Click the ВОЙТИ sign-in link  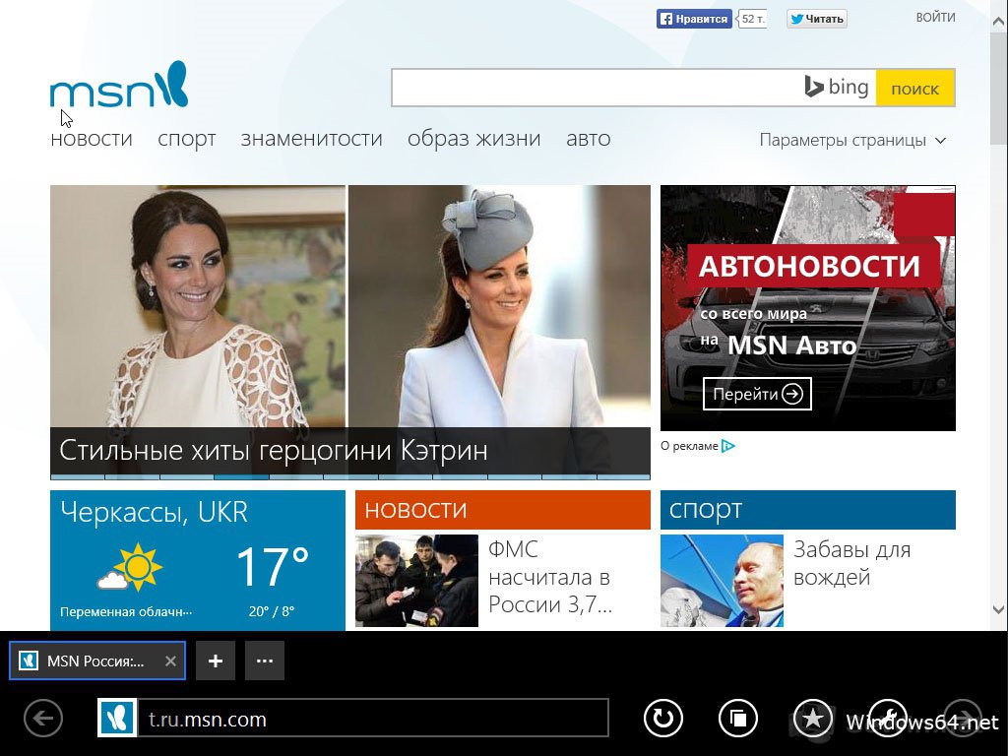(x=935, y=18)
